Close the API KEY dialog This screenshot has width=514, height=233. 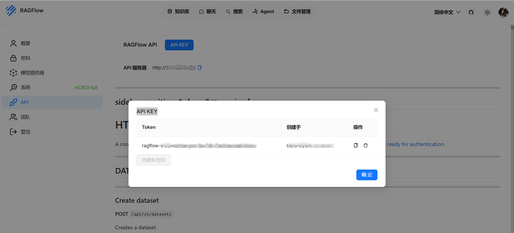tap(376, 110)
